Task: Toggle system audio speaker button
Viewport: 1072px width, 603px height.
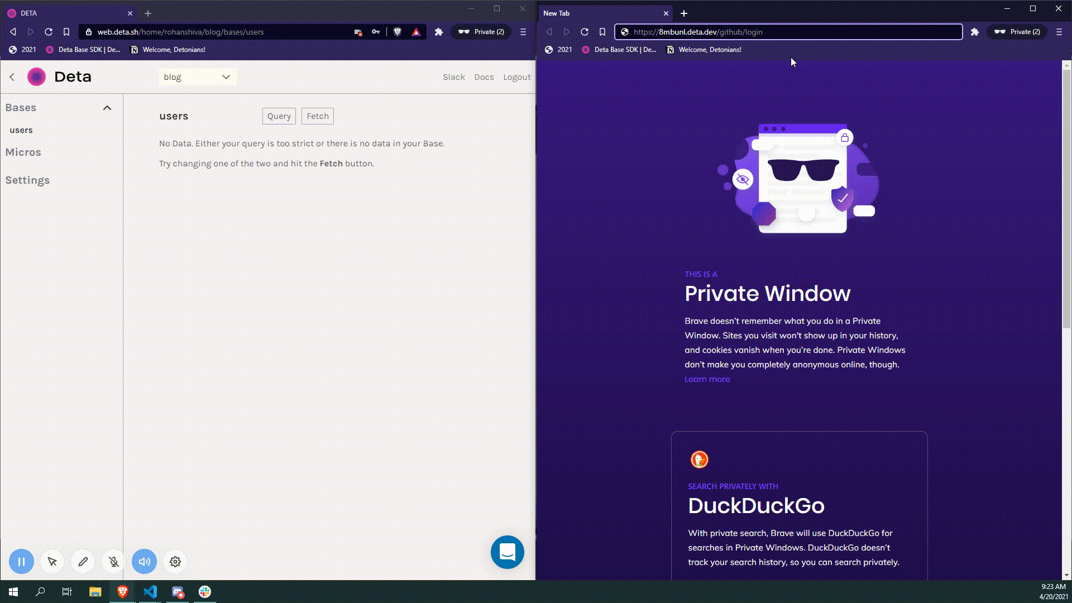Action: 144,562
